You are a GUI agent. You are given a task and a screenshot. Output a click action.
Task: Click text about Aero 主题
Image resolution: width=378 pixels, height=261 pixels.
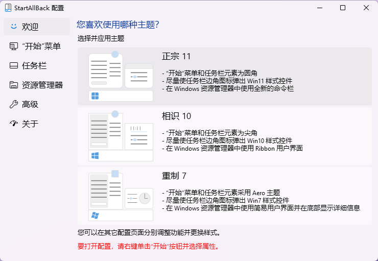pyautogui.click(x=221, y=193)
